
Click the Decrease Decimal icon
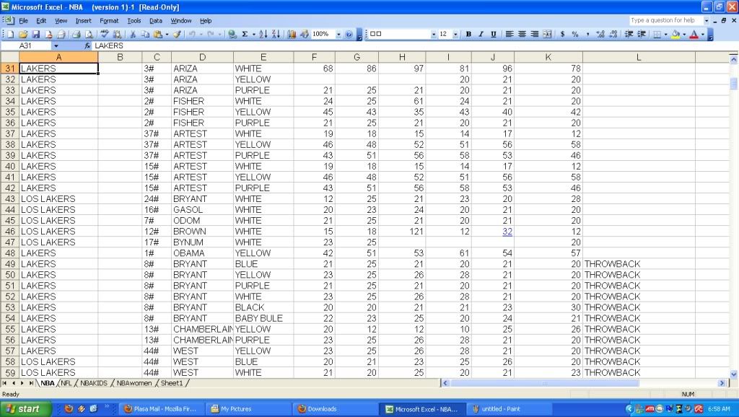[x=613, y=35]
